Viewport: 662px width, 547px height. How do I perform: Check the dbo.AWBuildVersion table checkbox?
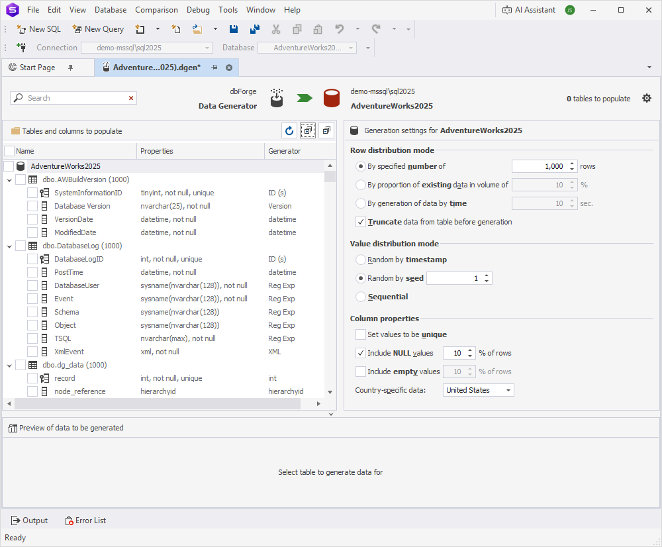point(21,179)
